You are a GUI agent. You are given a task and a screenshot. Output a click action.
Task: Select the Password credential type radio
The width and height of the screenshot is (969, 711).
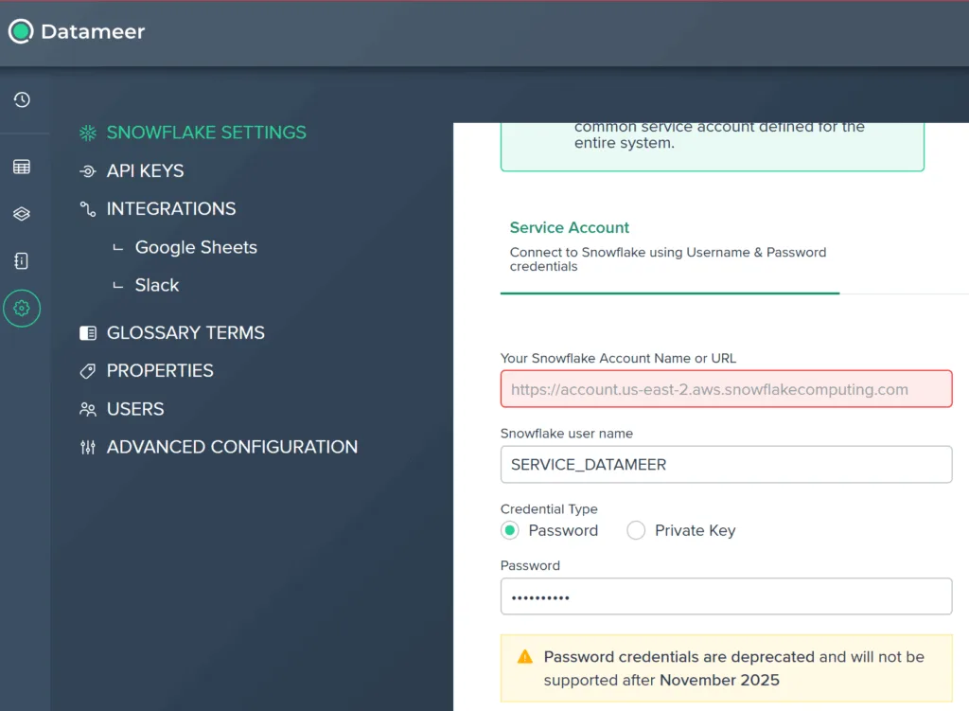[x=510, y=530]
